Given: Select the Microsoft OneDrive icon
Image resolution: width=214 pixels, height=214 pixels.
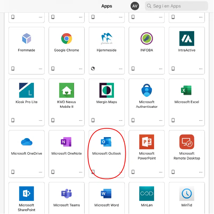Looking at the screenshot, I should [x=26, y=143].
